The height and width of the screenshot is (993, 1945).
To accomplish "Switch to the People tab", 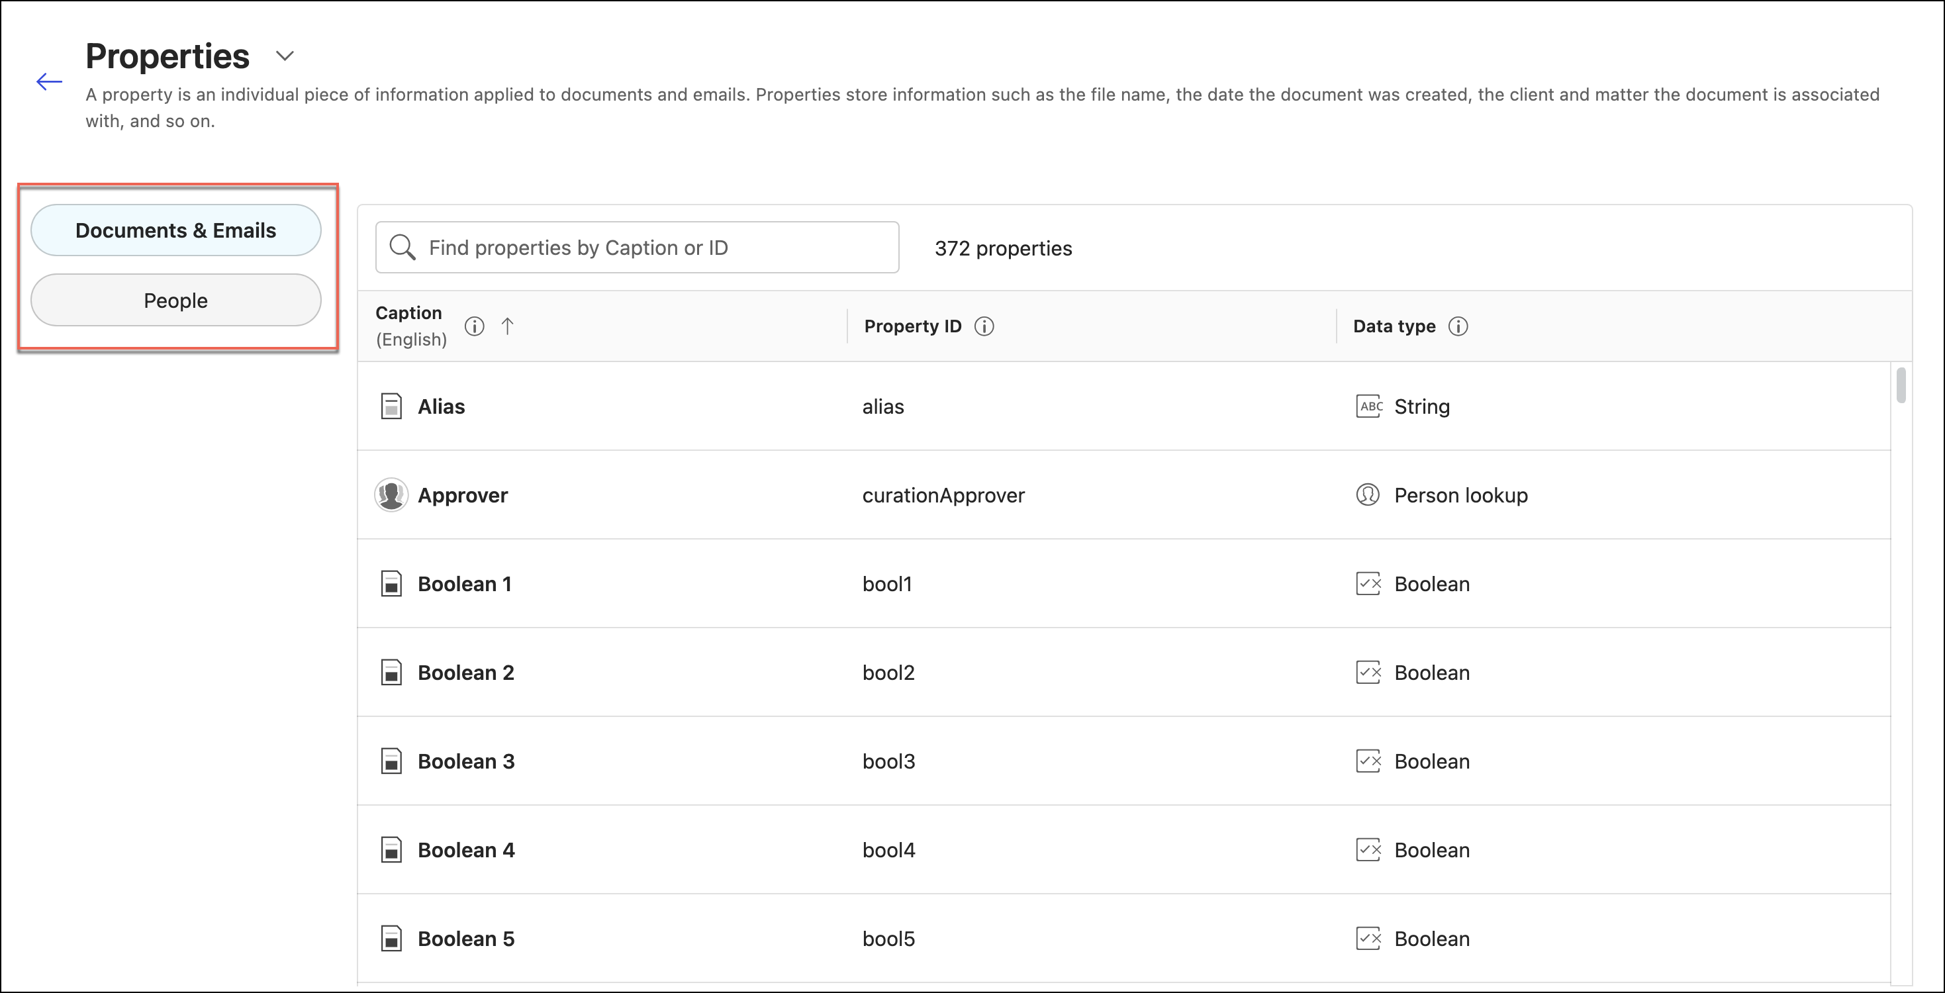I will pyautogui.click(x=176, y=301).
